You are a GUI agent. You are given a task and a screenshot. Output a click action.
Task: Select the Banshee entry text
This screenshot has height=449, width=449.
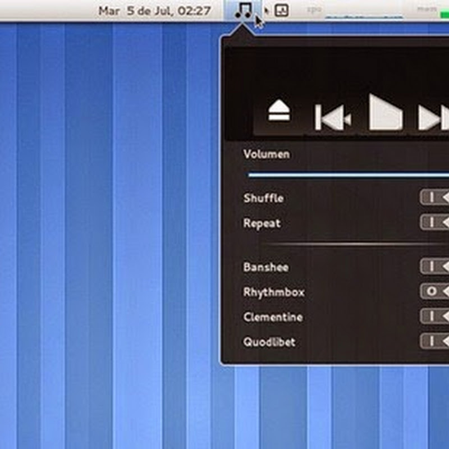(265, 267)
